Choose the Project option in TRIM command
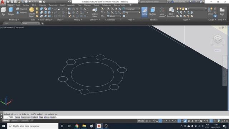Viewport: 229px width, 129px height. 34,117
